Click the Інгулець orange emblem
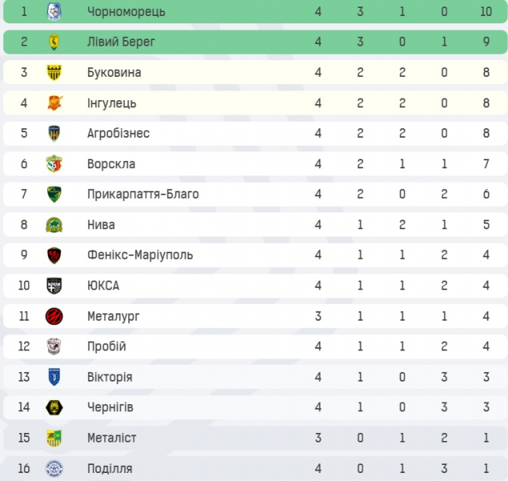Screen dimensions: 508x481 tap(54, 103)
